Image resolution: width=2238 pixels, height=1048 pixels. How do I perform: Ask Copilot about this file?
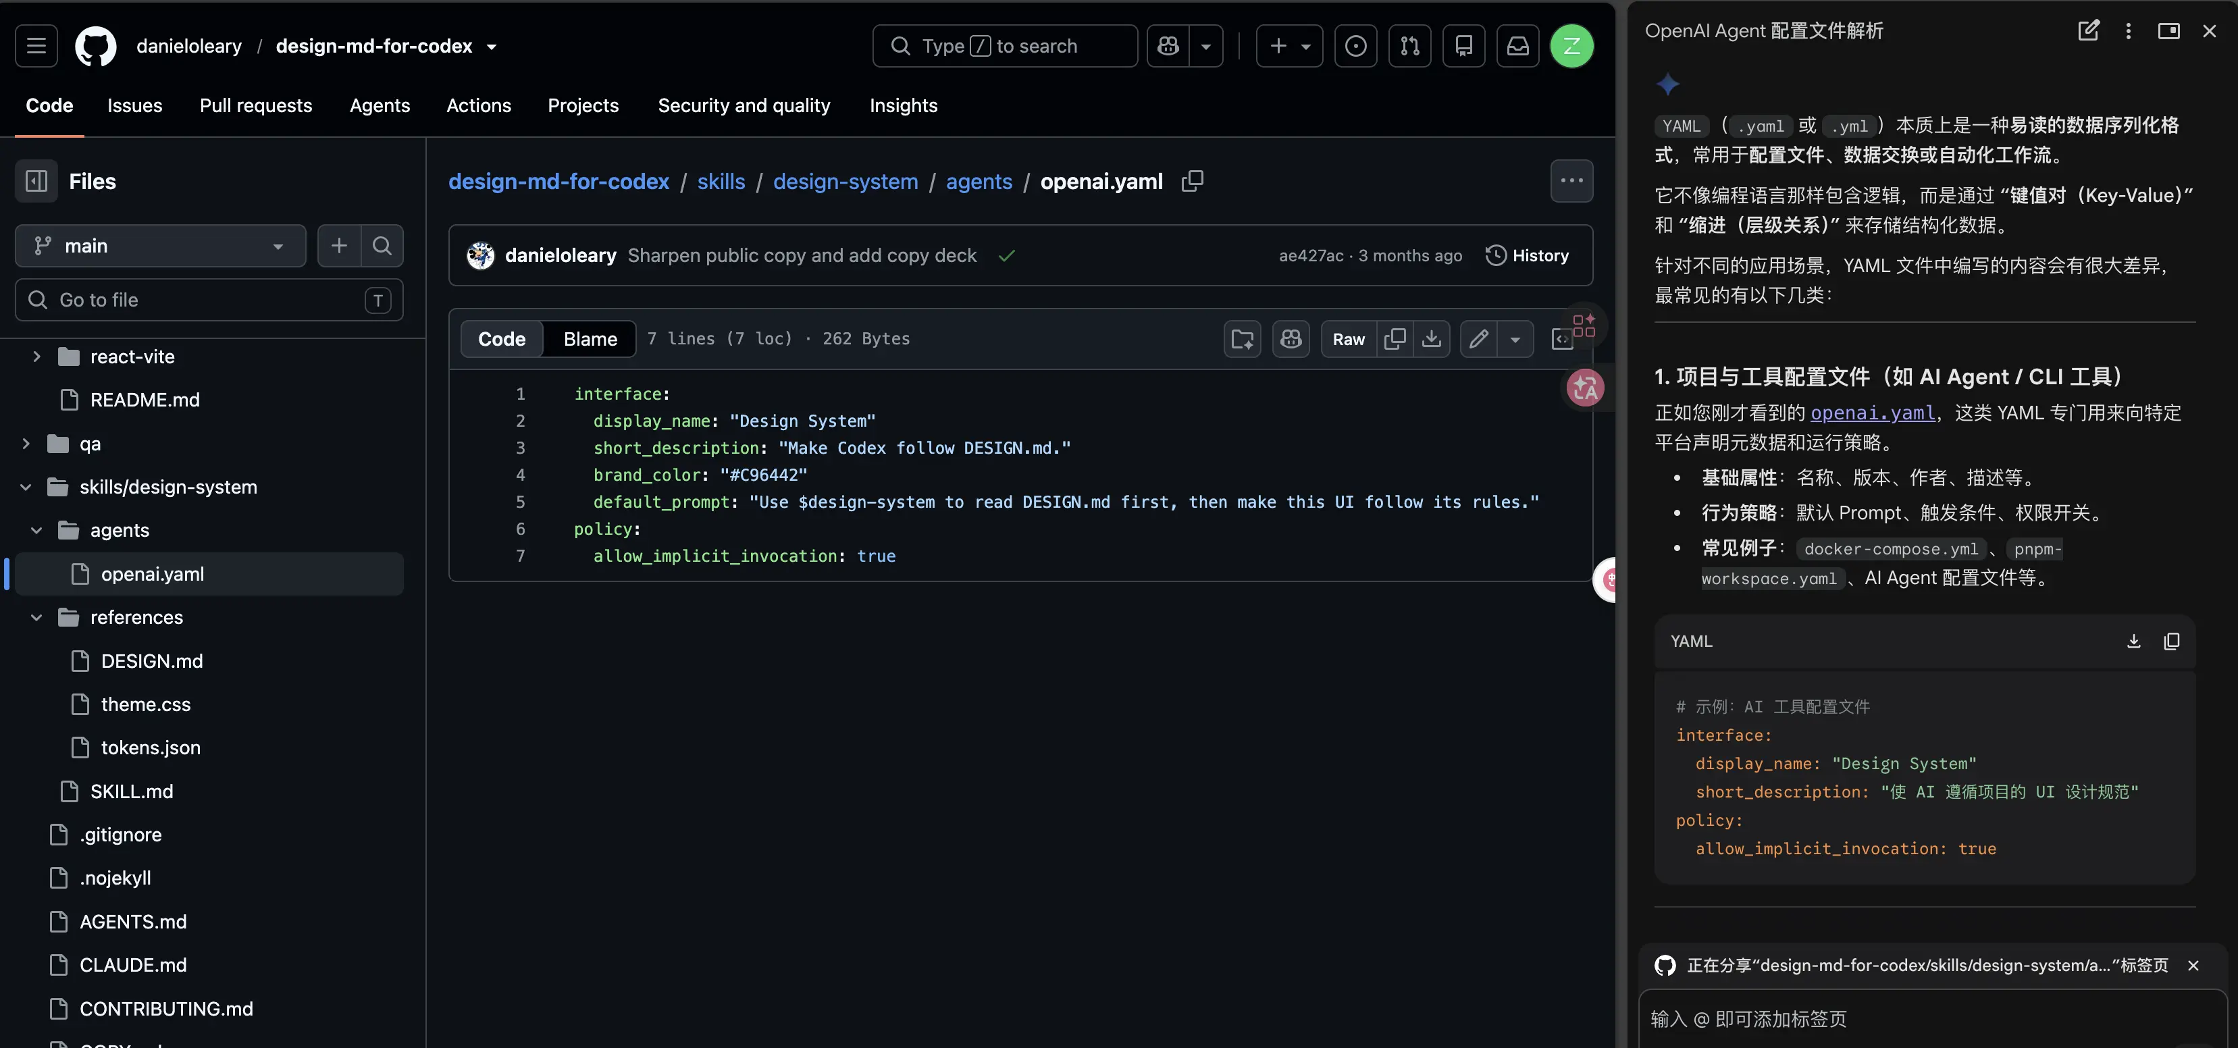[x=1291, y=339]
